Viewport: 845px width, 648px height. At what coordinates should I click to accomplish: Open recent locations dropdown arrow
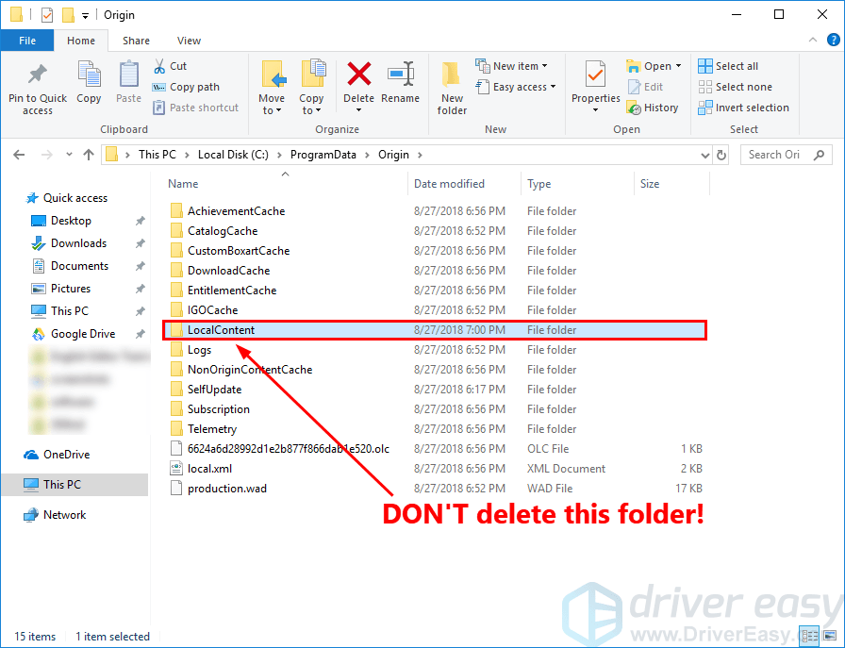tap(69, 155)
